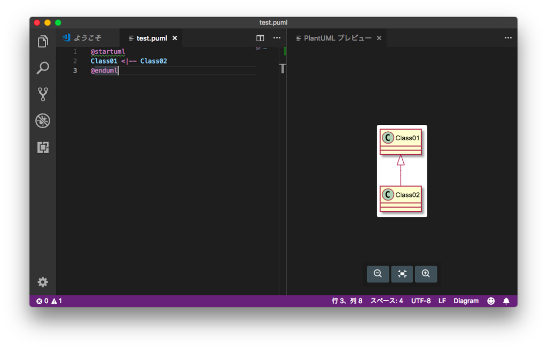Click the Class02 box in diagram preview

tap(401, 199)
